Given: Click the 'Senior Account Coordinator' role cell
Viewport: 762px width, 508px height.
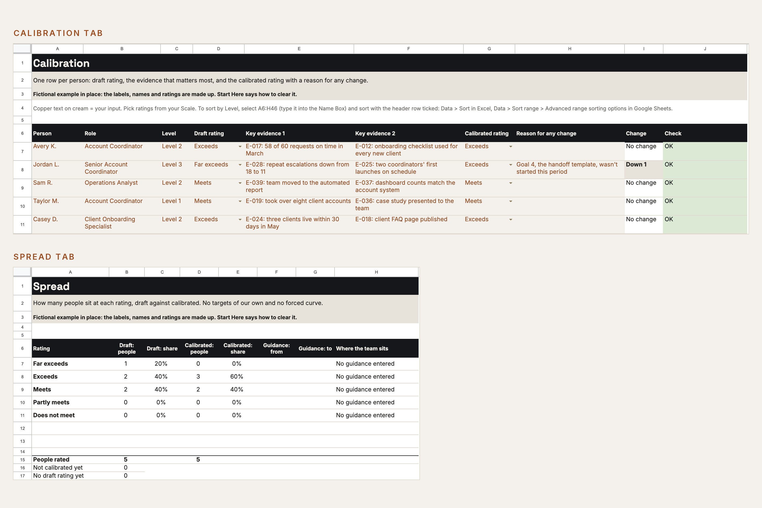Looking at the screenshot, I should 122,170.
